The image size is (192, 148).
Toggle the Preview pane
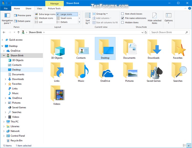(x=23, y=15)
